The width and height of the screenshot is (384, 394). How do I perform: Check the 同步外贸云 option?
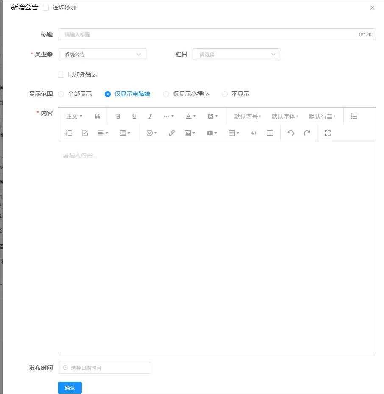[61, 75]
